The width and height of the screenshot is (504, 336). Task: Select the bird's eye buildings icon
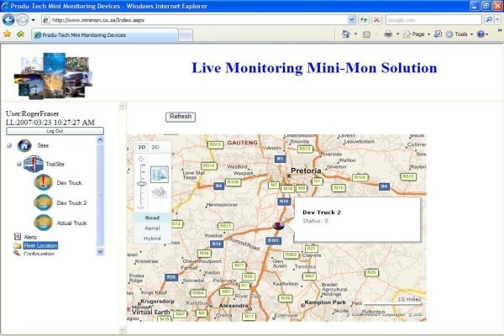(160, 192)
